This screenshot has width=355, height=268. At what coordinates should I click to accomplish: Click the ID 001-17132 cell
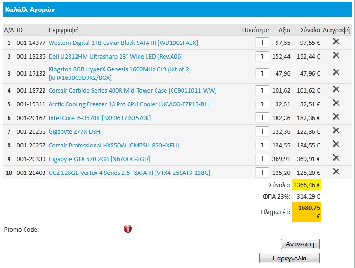point(31,74)
